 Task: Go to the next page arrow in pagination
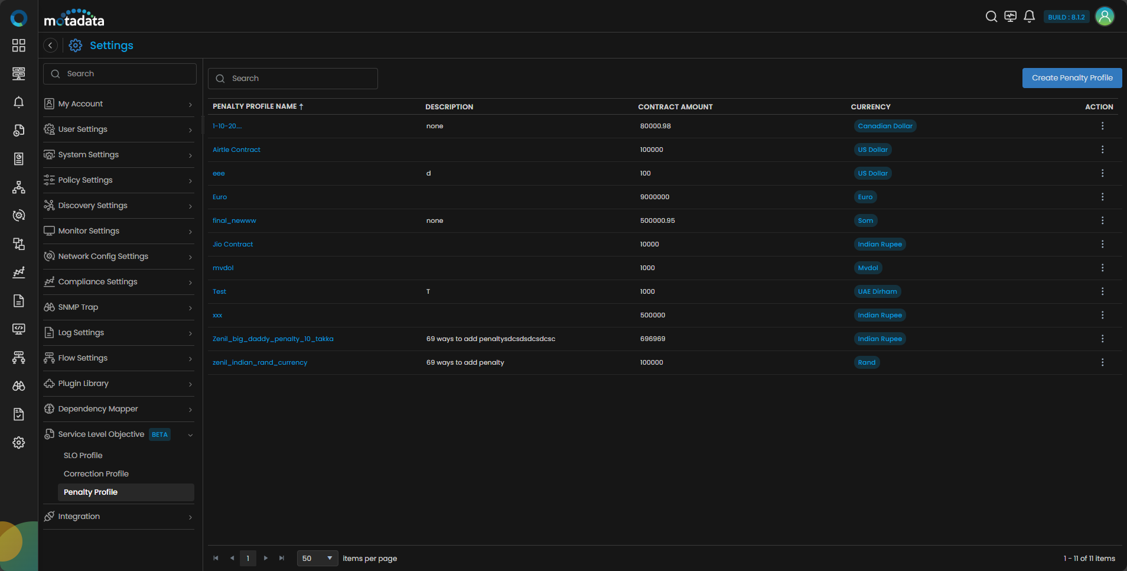click(266, 559)
